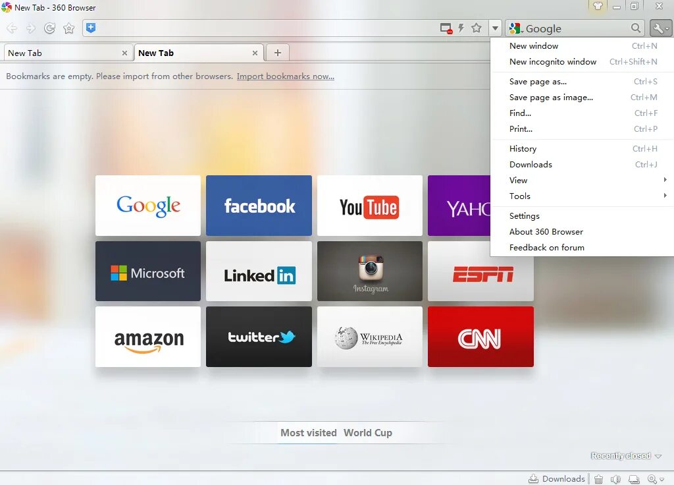The image size is (674, 485).
Task: Open Settings from the menu
Action: (583, 216)
